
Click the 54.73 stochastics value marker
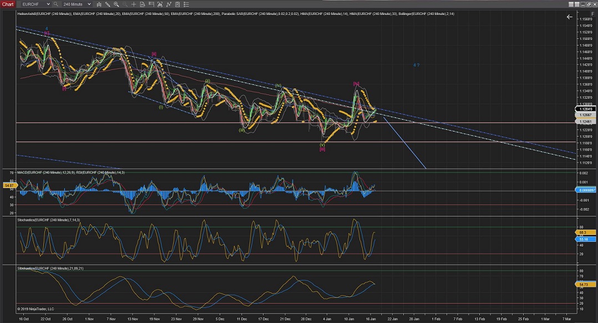click(x=585, y=285)
